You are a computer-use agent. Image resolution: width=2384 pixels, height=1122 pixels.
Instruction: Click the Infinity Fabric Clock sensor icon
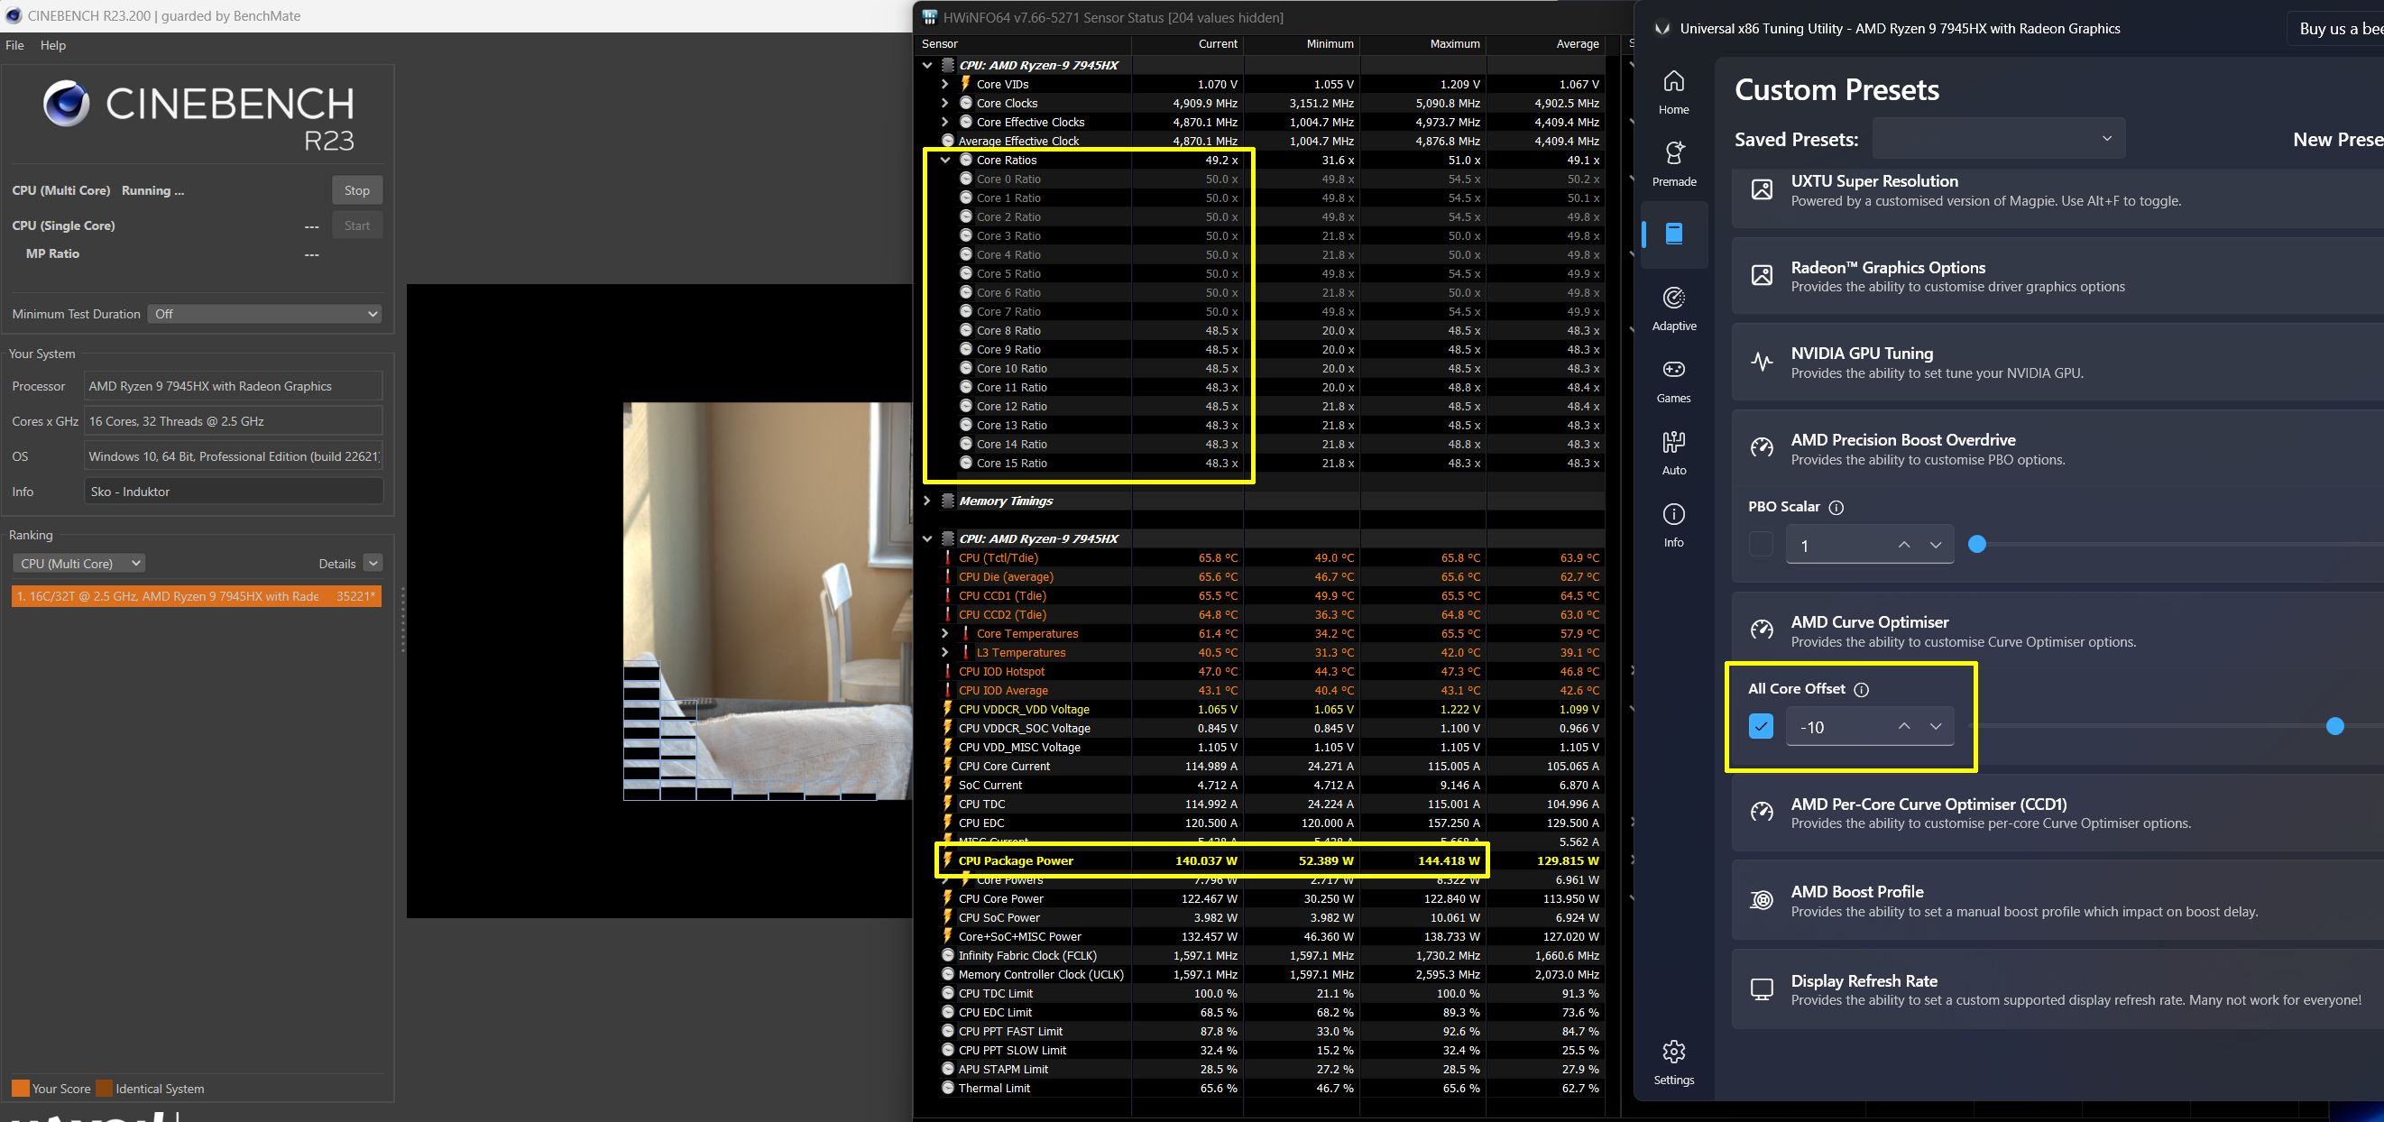(947, 955)
